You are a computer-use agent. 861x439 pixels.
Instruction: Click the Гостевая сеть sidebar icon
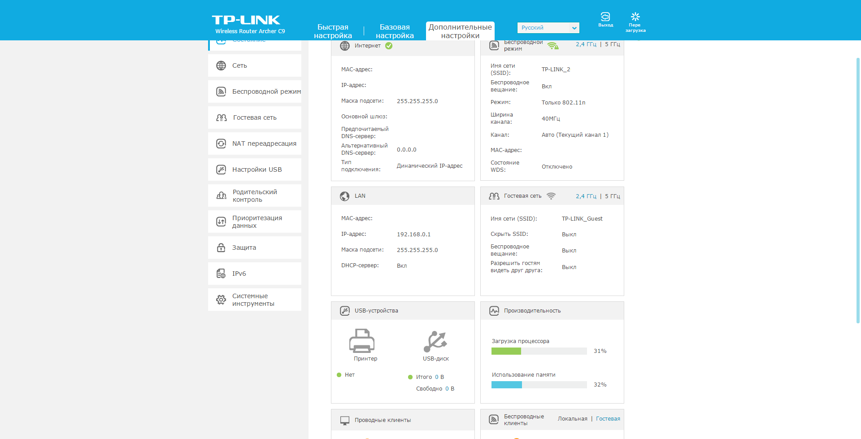pos(222,117)
